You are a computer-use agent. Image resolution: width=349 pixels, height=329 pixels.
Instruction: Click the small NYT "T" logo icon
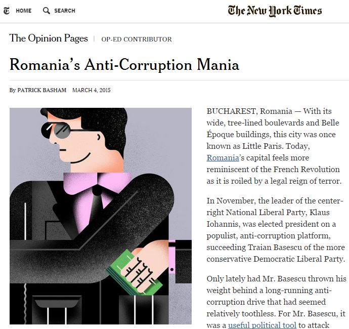click(x=7, y=11)
